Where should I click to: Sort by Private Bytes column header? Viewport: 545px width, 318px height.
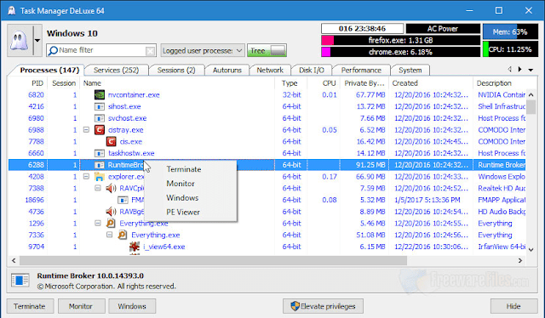point(364,83)
